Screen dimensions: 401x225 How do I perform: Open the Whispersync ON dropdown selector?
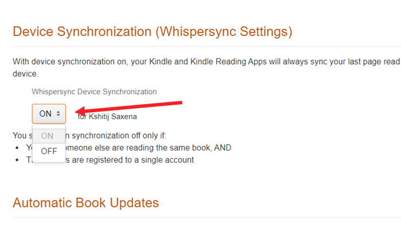[x=49, y=114]
